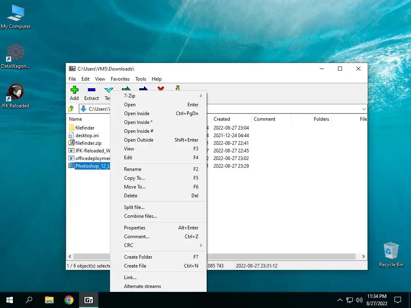Image resolution: width=411 pixels, height=308 pixels.
Task: Open the Favorites menu
Action: (x=120, y=79)
